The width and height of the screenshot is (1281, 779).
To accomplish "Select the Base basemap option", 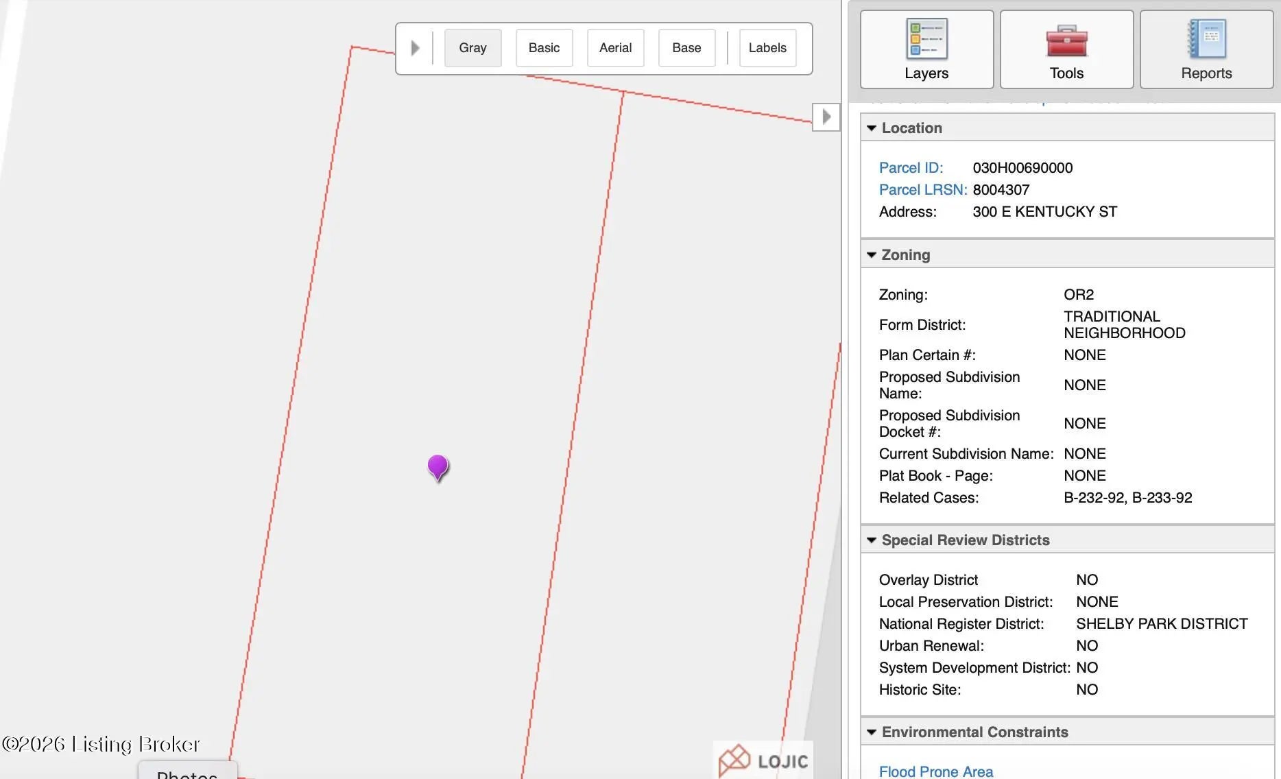I will pyautogui.click(x=686, y=48).
